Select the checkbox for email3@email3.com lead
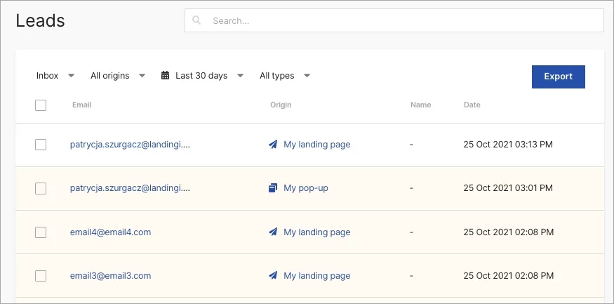This screenshot has width=614, height=304. click(x=41, y=276)
